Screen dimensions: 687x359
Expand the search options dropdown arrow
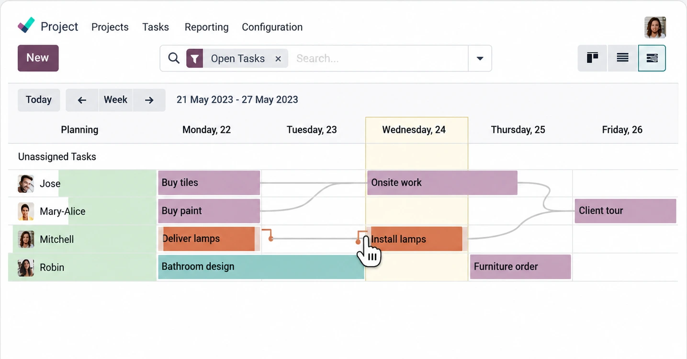(x=480, y=58)
